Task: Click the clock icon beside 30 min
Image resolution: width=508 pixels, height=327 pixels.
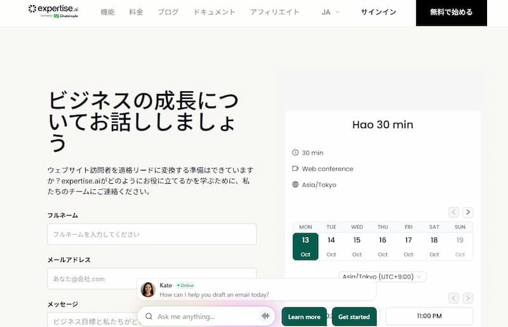Action: 295,152
